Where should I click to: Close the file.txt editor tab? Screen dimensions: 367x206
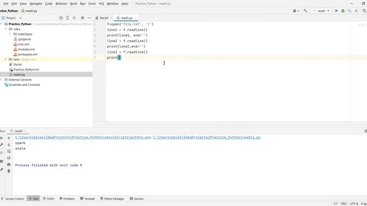click(111, 18)
